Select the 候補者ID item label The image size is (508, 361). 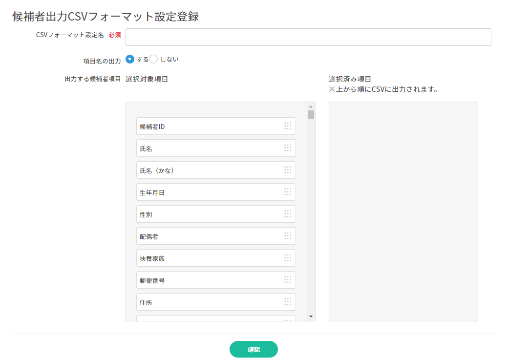152,127
